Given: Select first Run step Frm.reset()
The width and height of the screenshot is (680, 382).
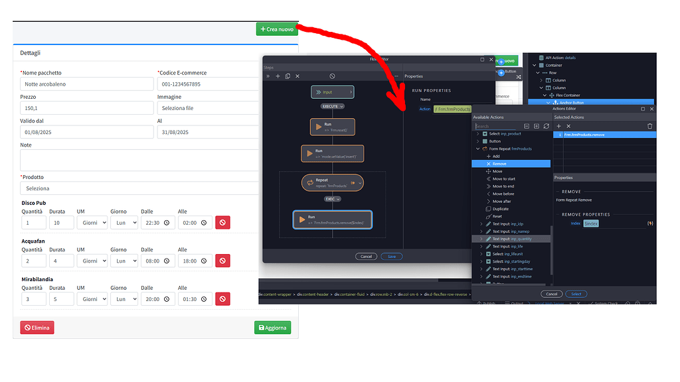Looking at the screenshot, I should [333, 127].
